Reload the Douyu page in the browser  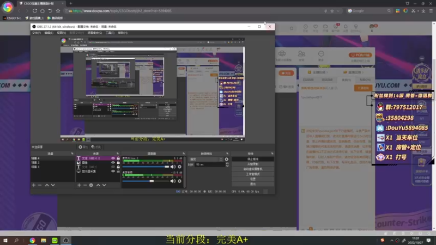click(x=35, y=11)
